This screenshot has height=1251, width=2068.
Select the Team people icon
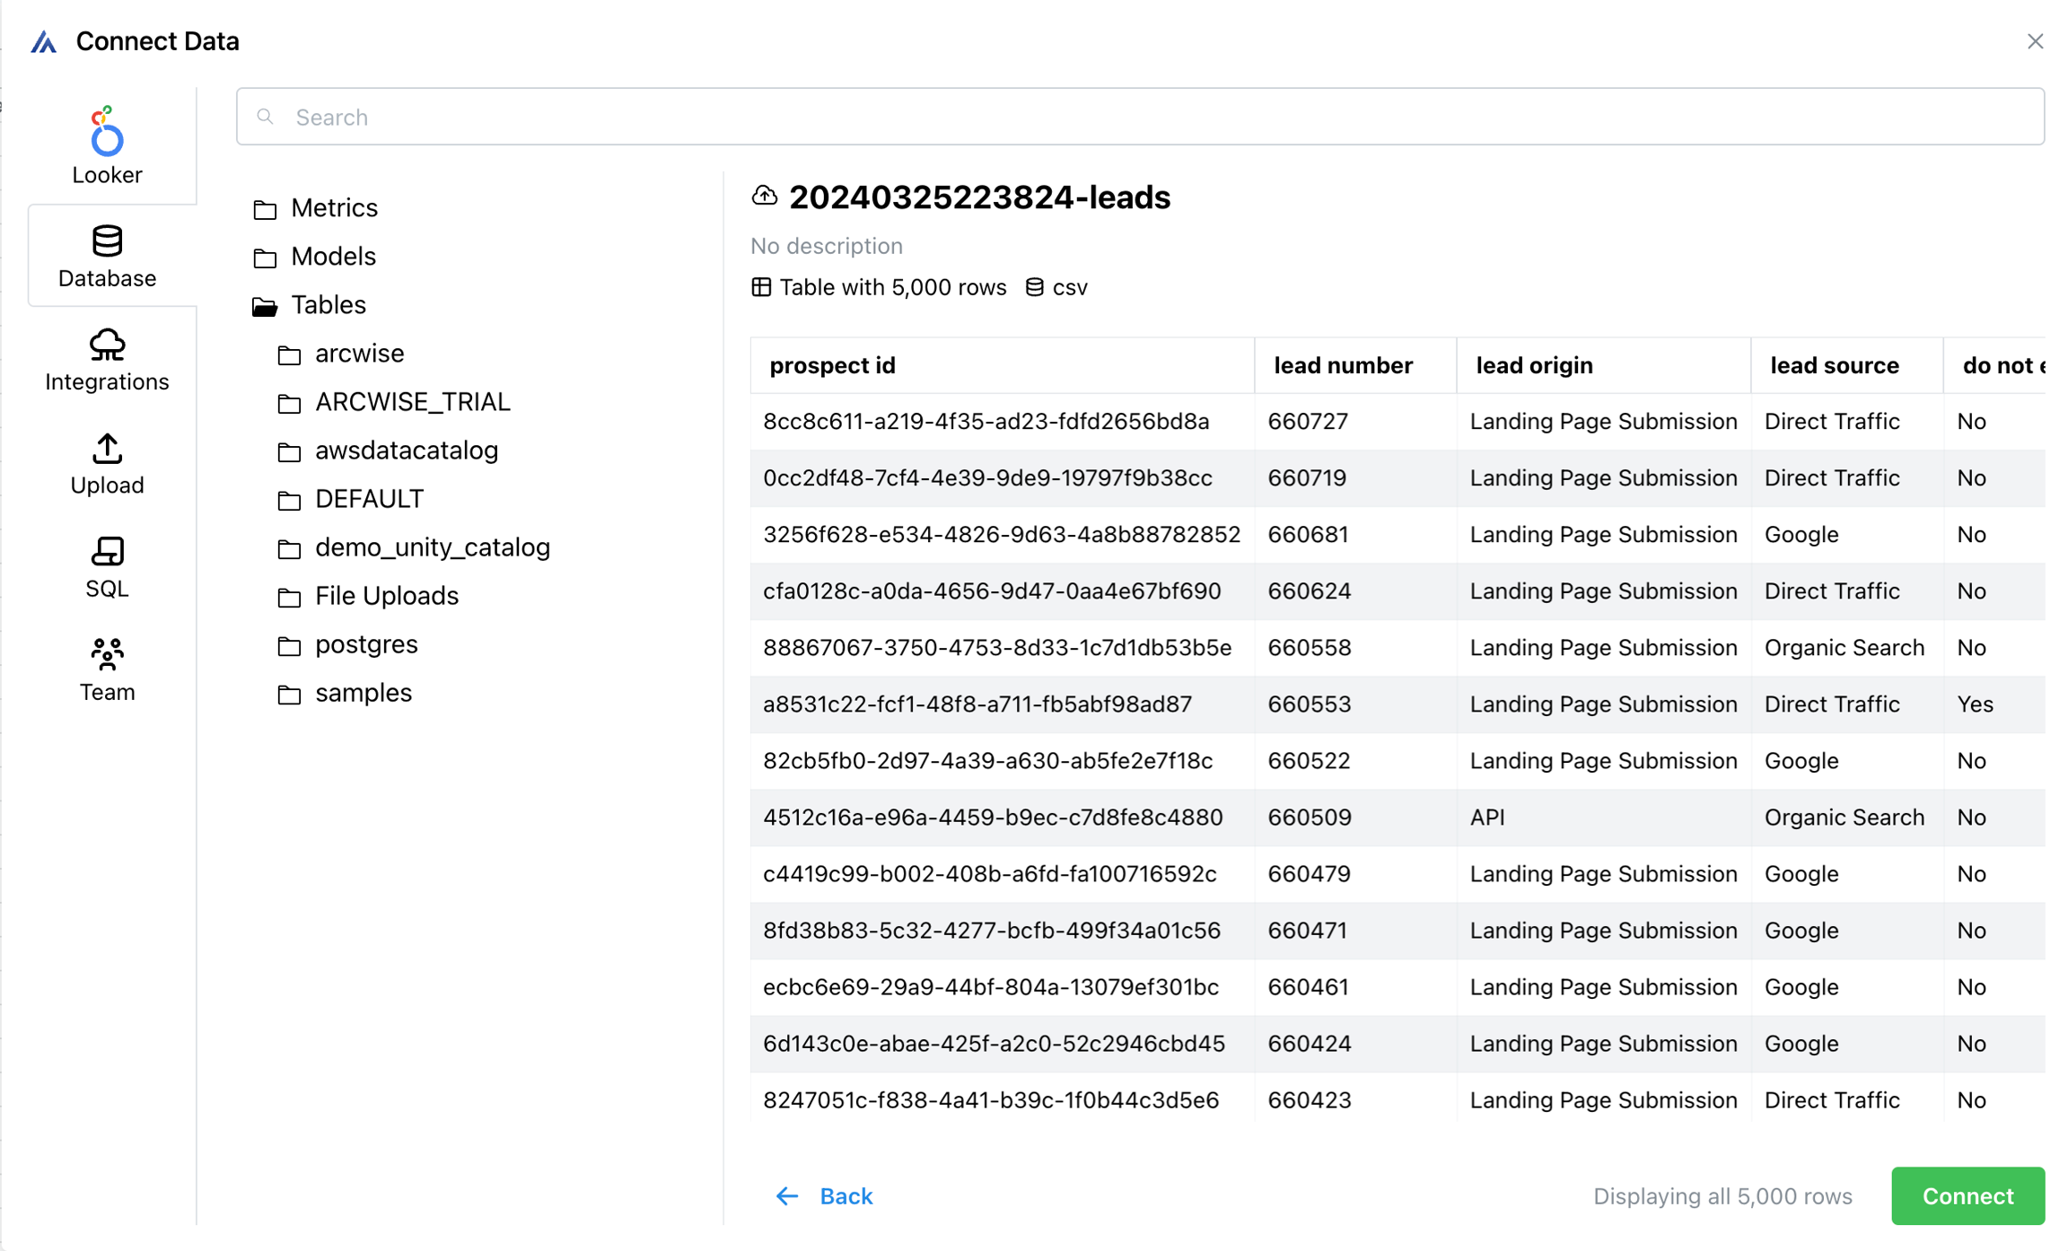point(107,654)
